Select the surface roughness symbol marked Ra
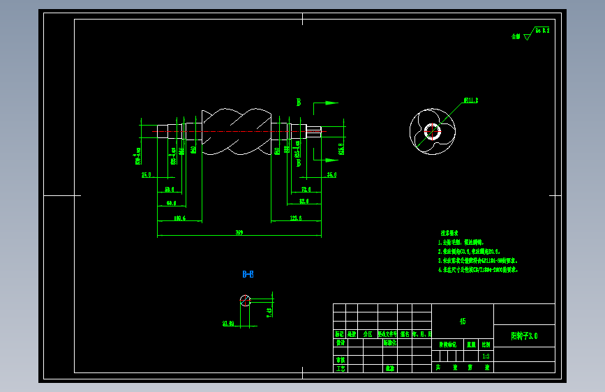 537,33
